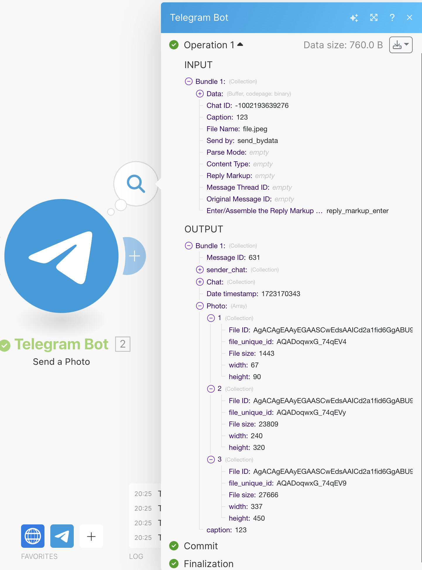The width and height of the screenshot is (422, 570).
Task: Click the output caption: 123 row
Action: pyautogui.click(x=227, y=530)
